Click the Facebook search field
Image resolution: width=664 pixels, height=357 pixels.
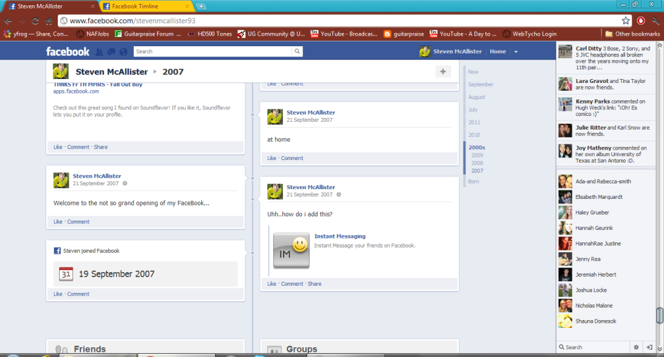(213, 51)
